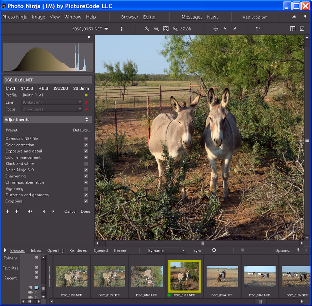
Task: Select the DSC_0164.NEF thumbnail
Action: pos(222,276)
